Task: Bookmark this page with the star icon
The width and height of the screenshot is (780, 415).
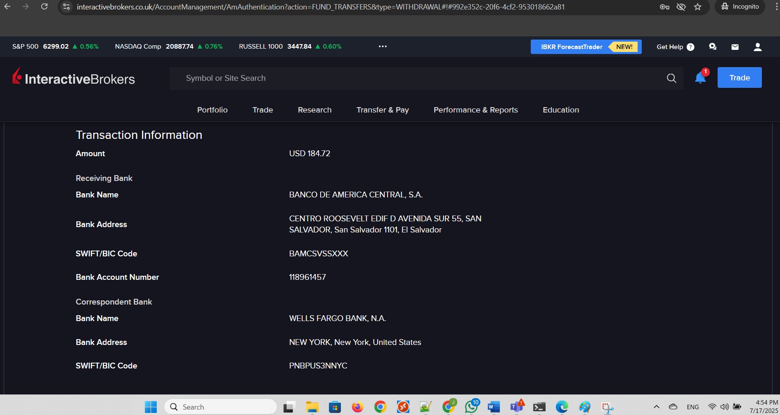Action: pos(698,7)
